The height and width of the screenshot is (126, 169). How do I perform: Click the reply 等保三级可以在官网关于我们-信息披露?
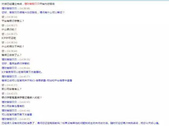37,80
